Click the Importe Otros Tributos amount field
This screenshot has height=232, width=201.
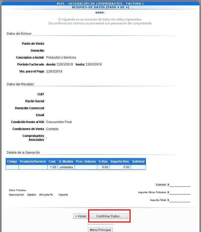coord(180,192)
